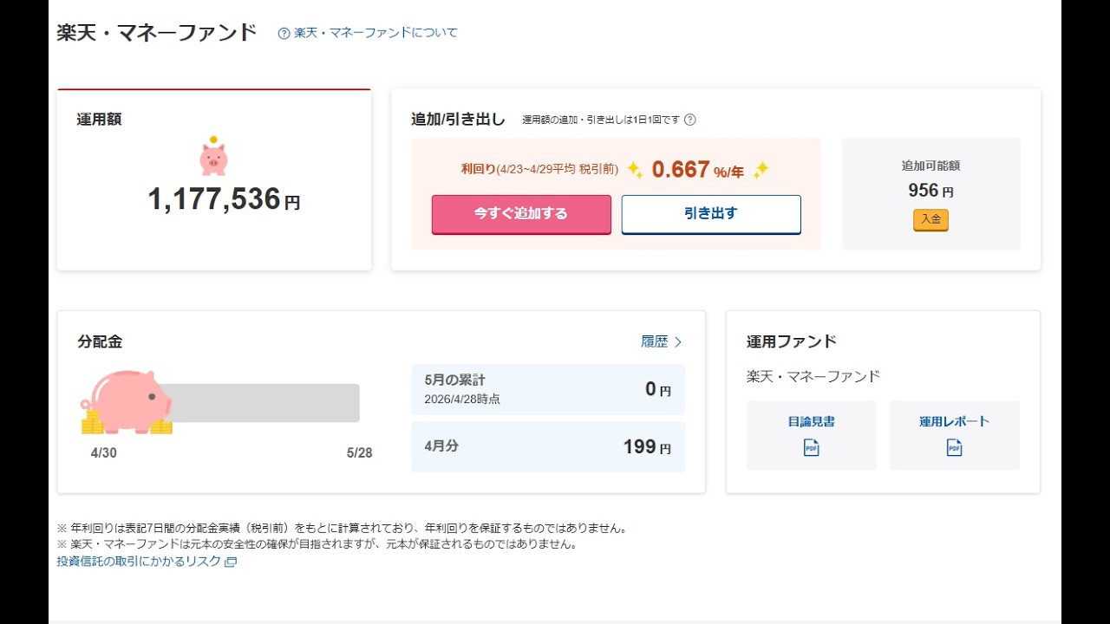Click the 5月の累計 row
The image size is (1110, 624).
[548, 389]
